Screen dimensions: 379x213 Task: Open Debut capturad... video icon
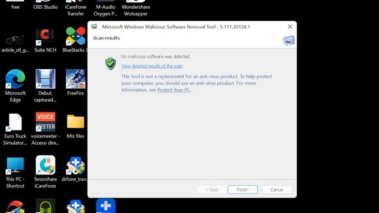[45, 79]
